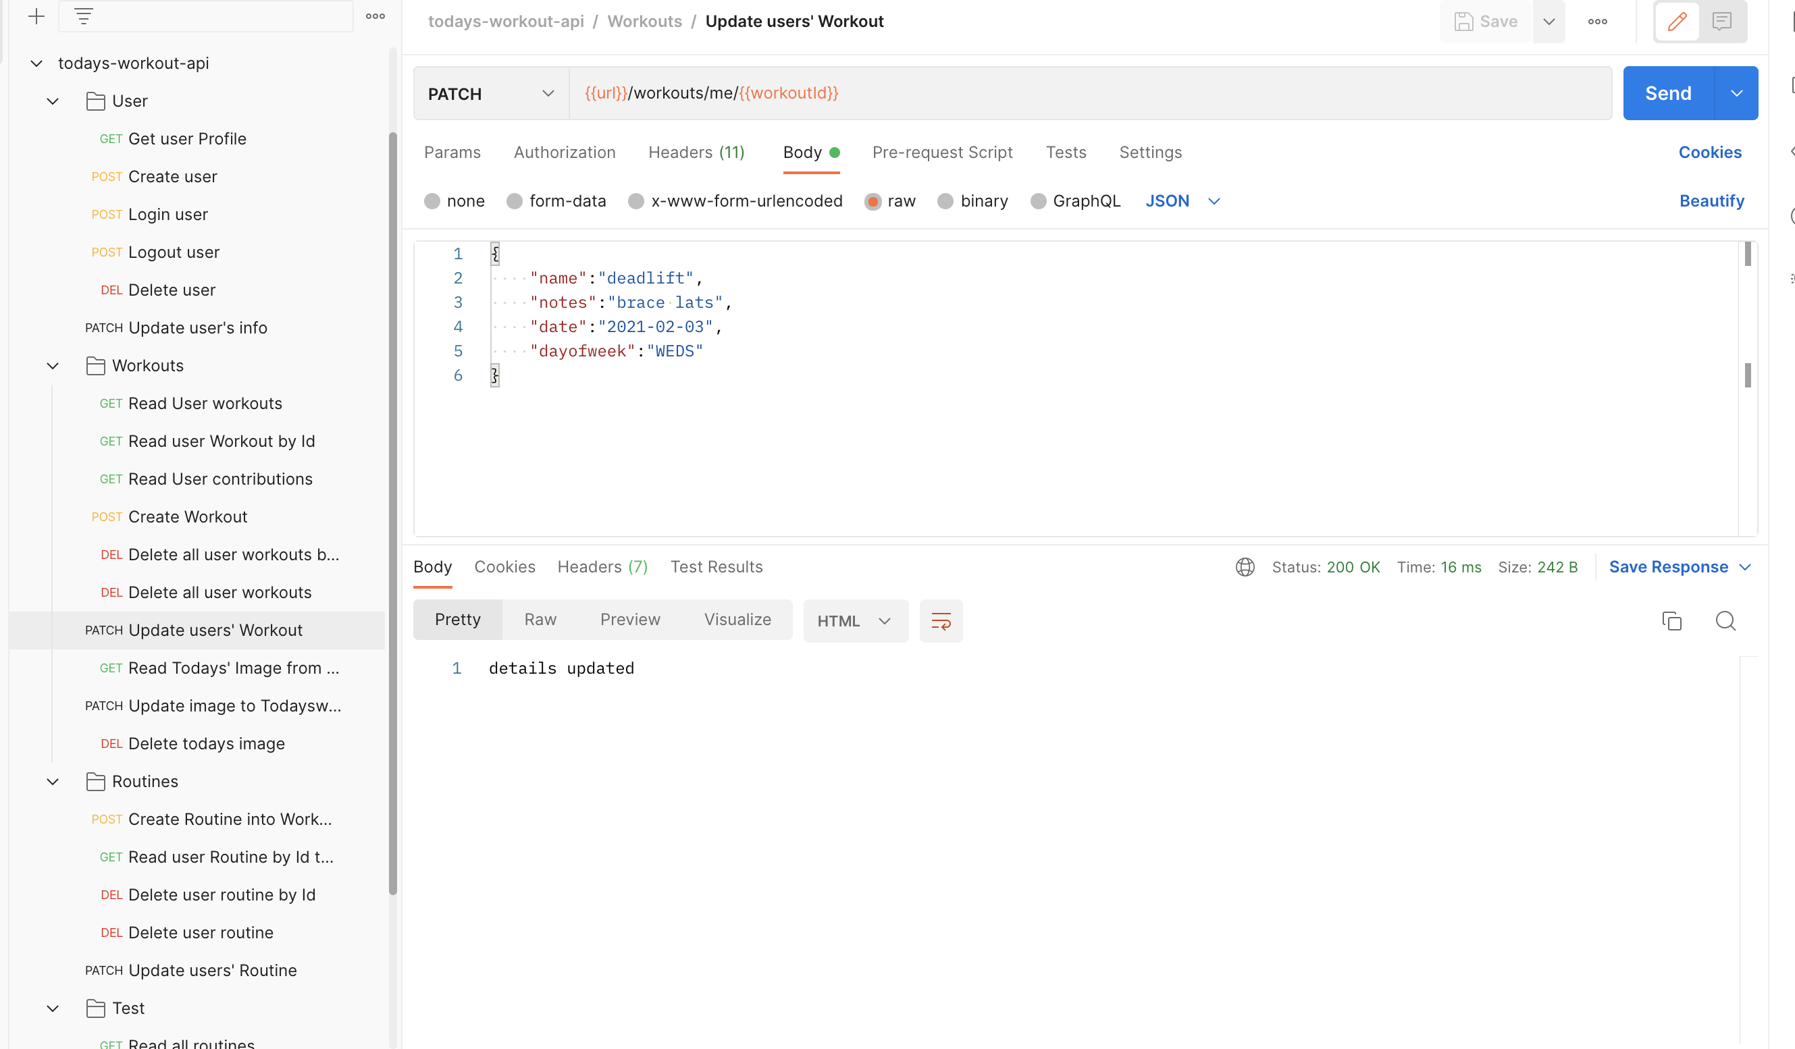Open search in response with magnifier icon
Screen dimensions: 1795x1049
coord(1726,620)
